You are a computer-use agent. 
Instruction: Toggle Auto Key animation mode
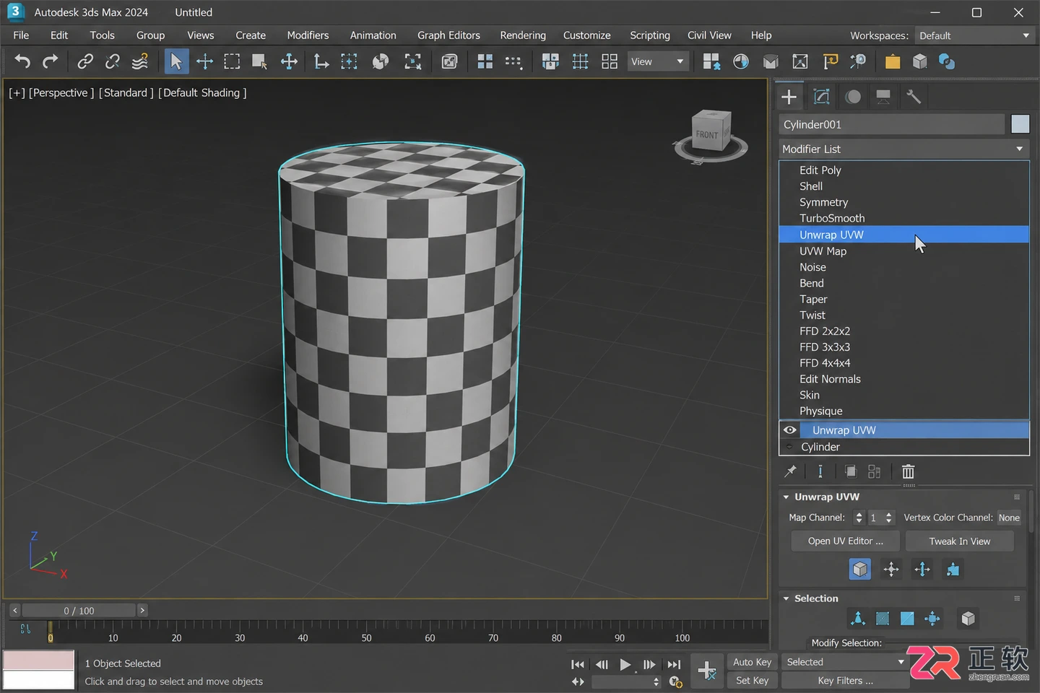(x=752, y=662)
